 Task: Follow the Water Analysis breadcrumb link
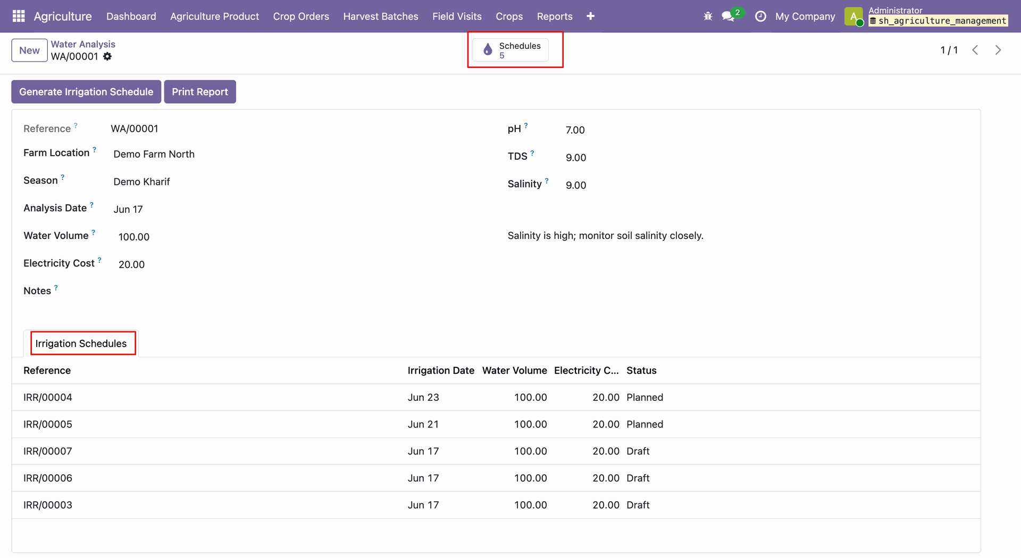[x=83, y=44]
